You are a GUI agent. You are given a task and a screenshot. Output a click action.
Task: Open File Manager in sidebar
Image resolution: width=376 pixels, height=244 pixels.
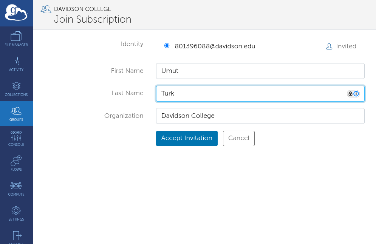click(16, 39)
